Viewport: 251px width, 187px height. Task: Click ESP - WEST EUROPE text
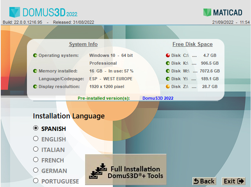[x=111, y=79]
